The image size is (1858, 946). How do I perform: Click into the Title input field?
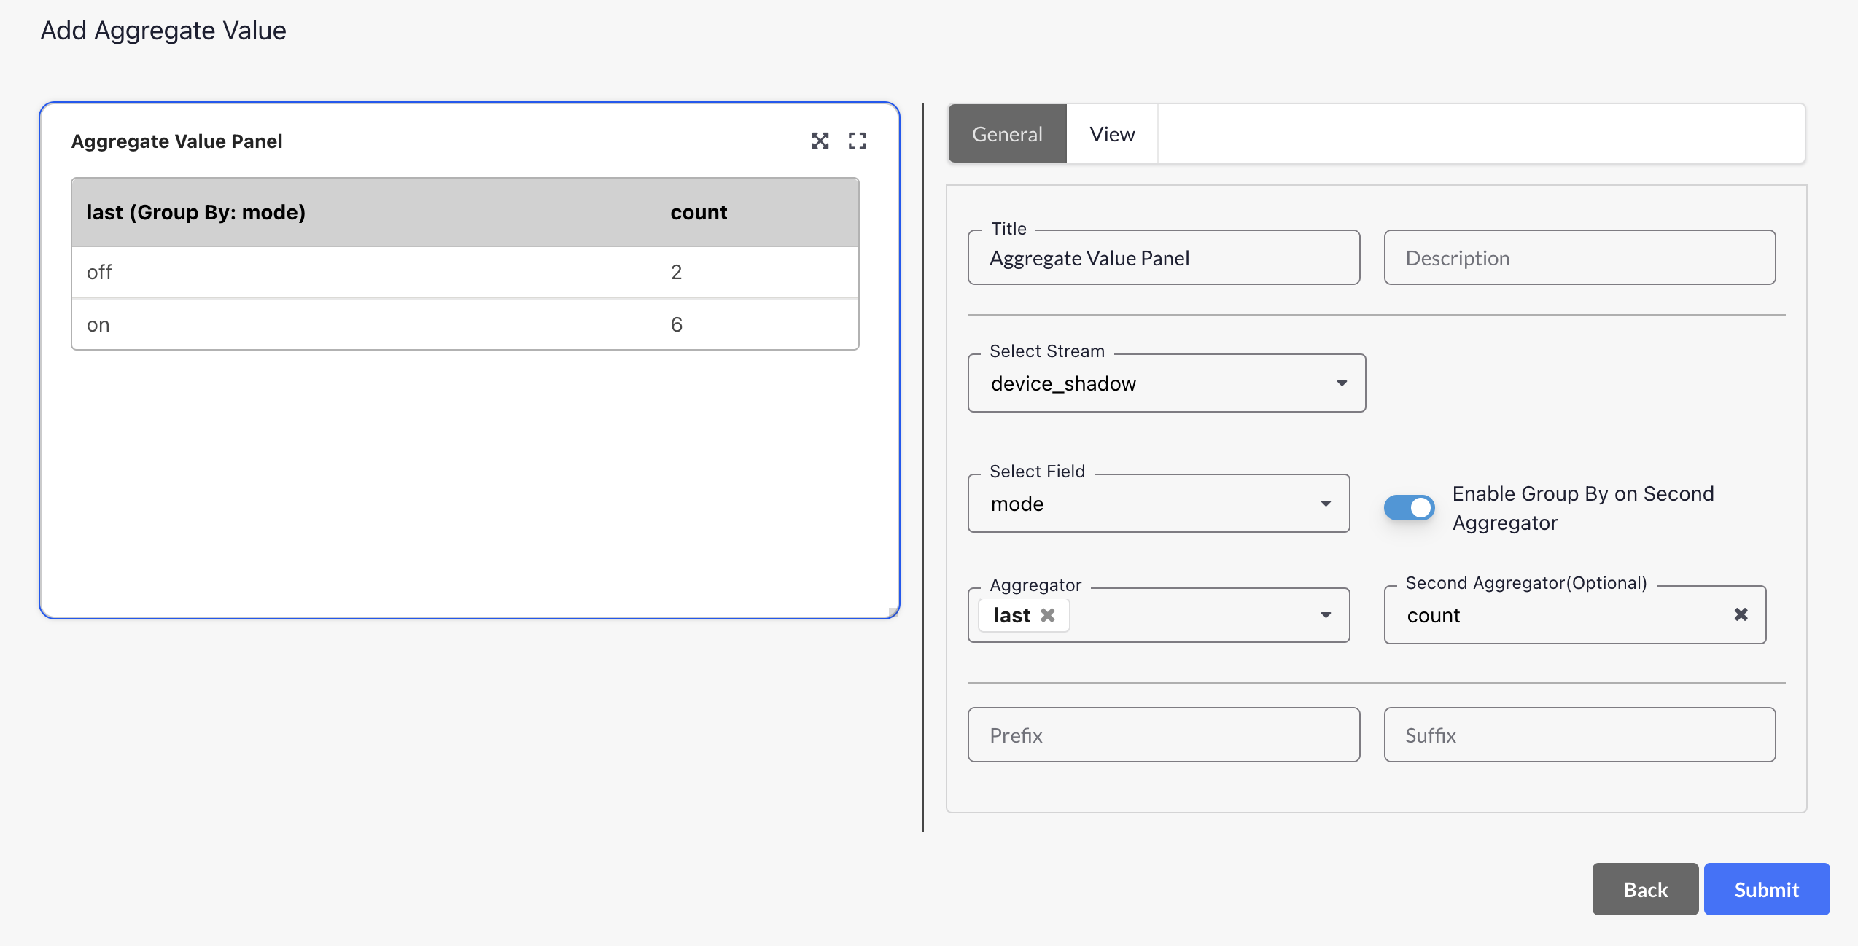click(x=1163, y=258)
